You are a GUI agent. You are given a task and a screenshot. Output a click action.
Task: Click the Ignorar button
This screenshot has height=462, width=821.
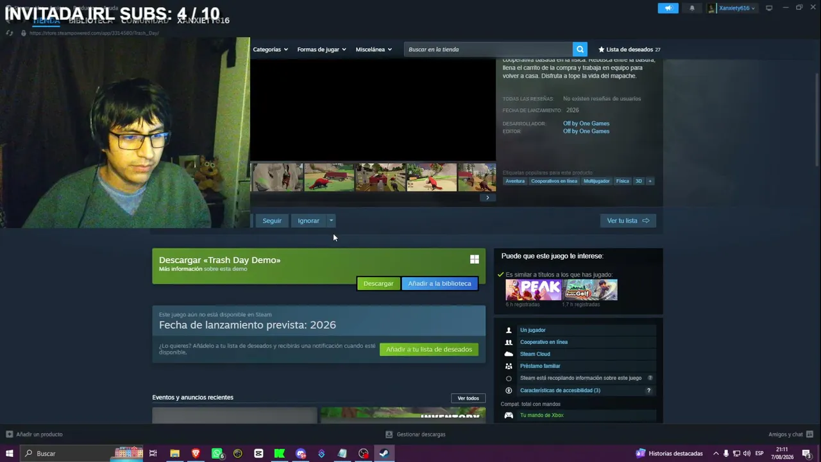[x=309, y=221]
